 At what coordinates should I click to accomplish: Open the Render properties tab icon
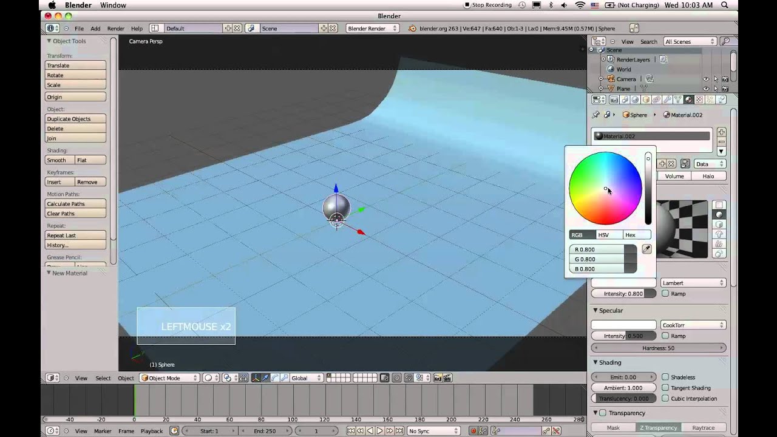tap(614, 100)
